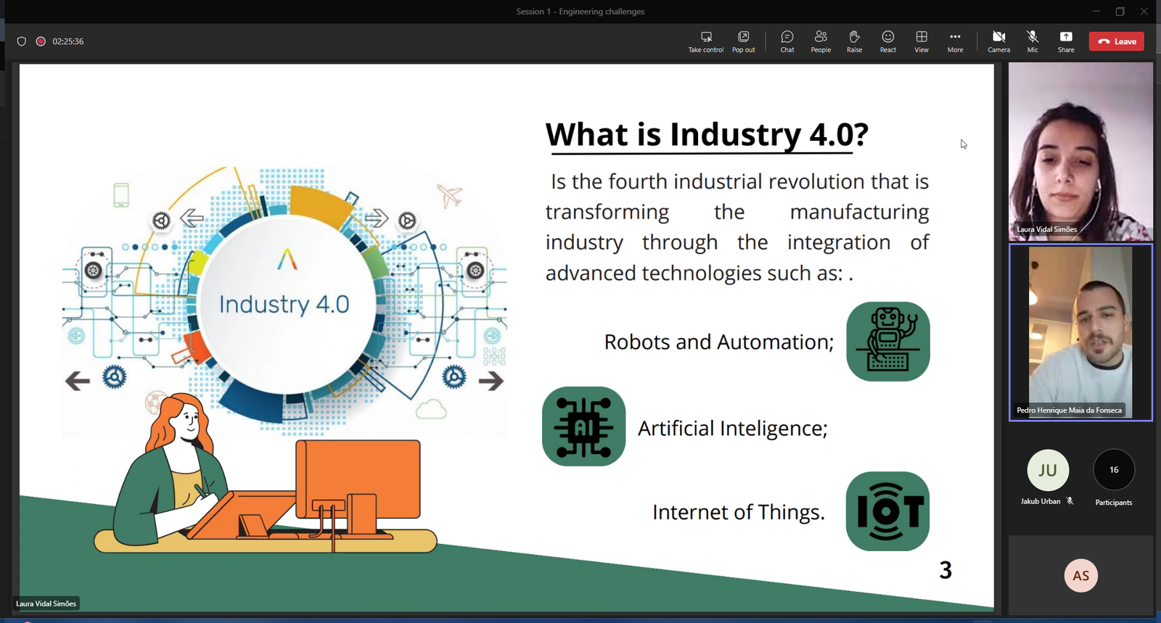This screenshot has height=623, width=1161.
Task: Restore down the Teams meeting window
Action: 1120,12
